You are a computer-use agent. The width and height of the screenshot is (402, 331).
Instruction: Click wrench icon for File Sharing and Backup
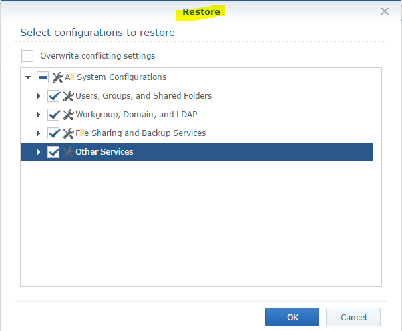point(68,133)
